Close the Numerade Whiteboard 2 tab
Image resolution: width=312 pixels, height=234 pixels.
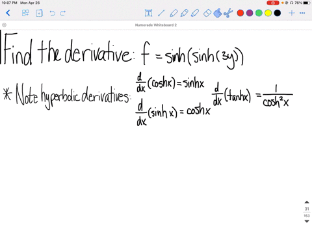point(4,25)
